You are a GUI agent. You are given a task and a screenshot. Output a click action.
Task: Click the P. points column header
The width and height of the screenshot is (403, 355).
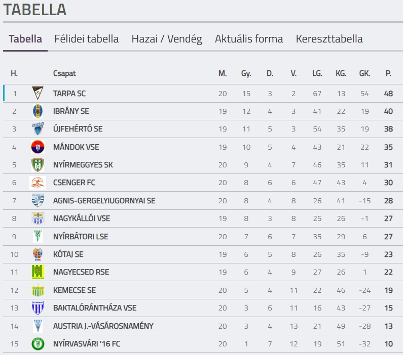coord(388,73)
